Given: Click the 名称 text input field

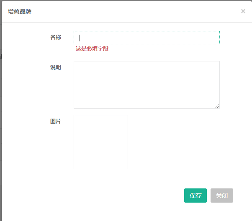Looking at the screenshot, I should point(147,38).
